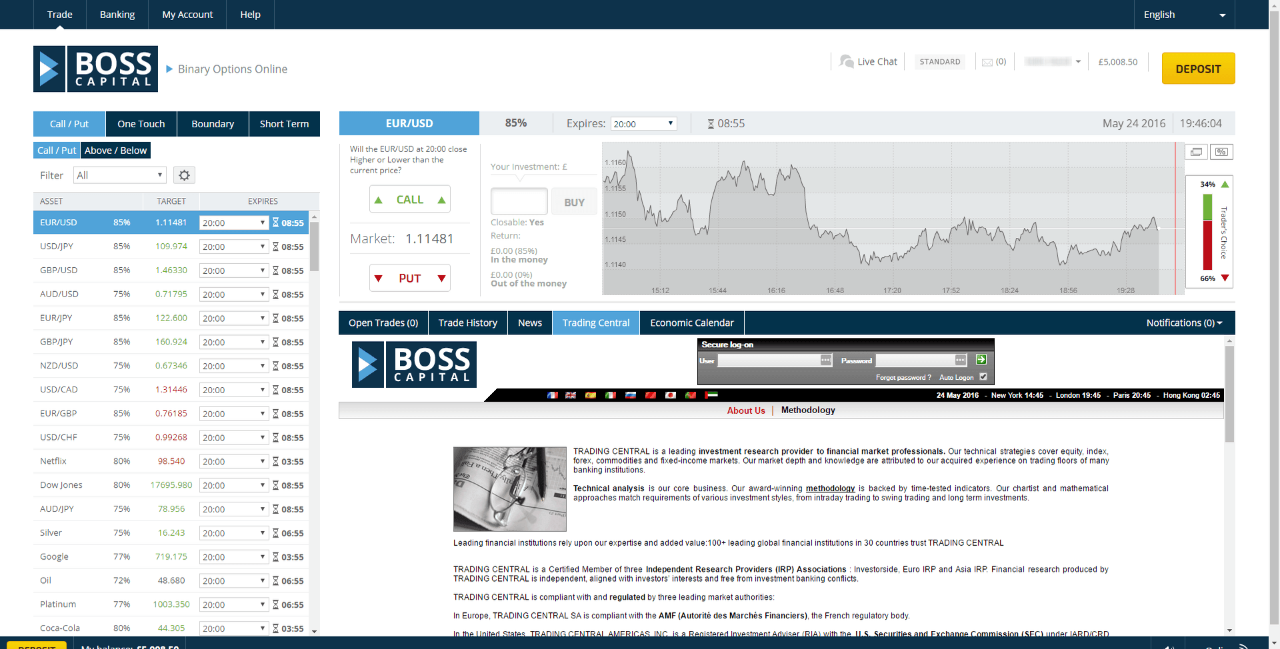Click the BUY button
The image size is (1280, 649).
574,203
